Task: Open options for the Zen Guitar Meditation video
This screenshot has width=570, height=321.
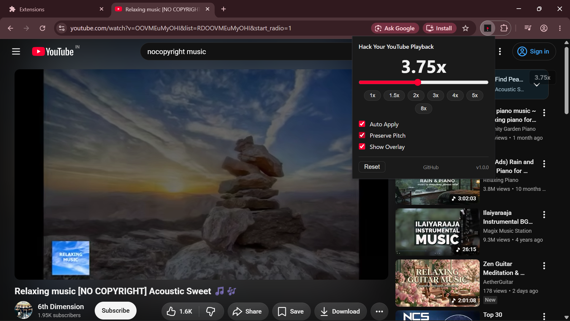Action: coord(544,266)
